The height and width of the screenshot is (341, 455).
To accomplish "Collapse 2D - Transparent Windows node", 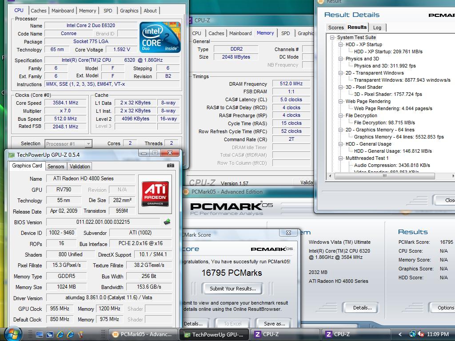I will [341, 73].
